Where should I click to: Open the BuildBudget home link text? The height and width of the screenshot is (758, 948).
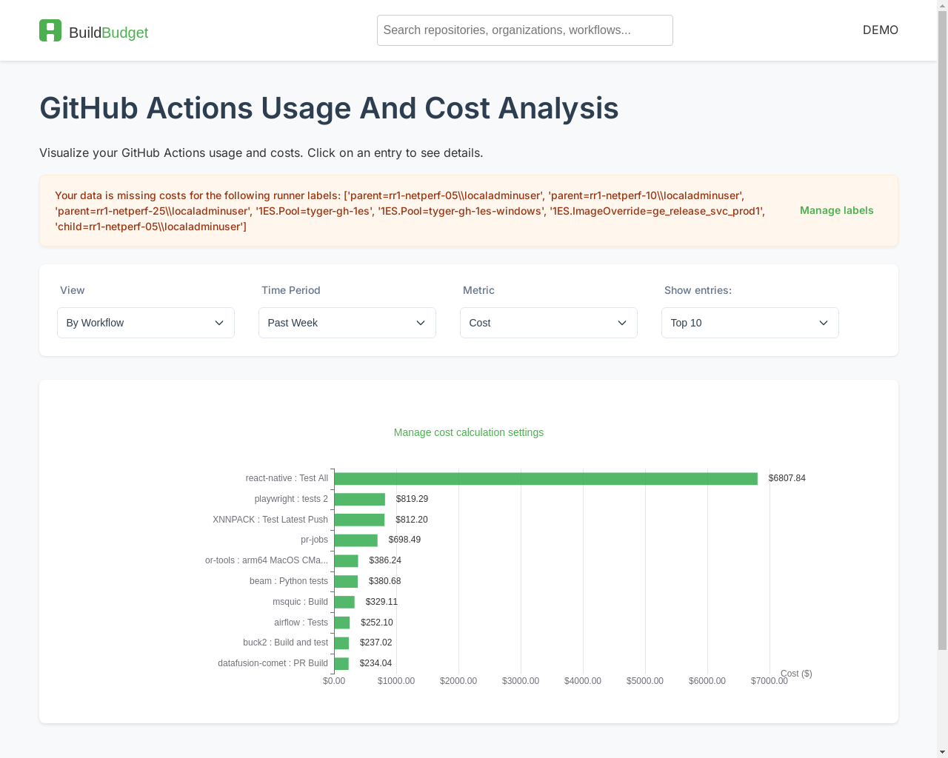tap(108, 33)
